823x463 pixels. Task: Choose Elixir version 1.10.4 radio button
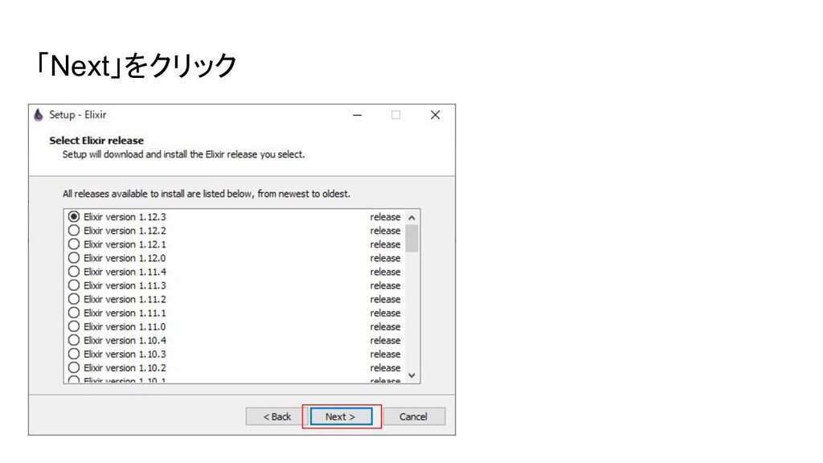click(74, 340)
